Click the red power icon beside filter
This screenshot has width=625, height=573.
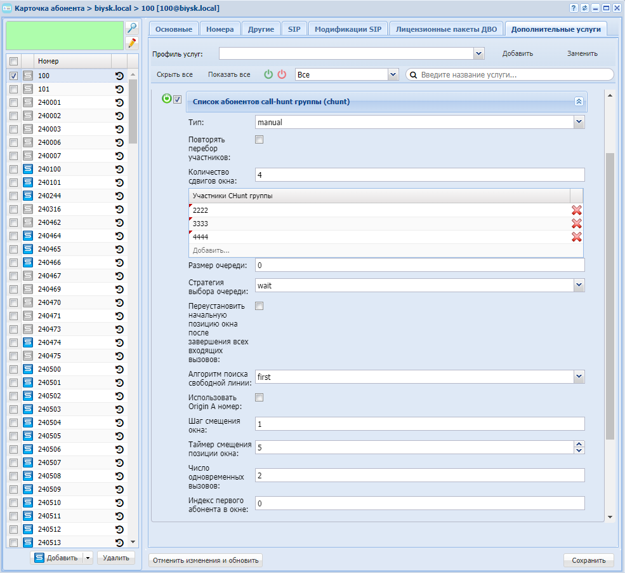(x=282, y=74)
